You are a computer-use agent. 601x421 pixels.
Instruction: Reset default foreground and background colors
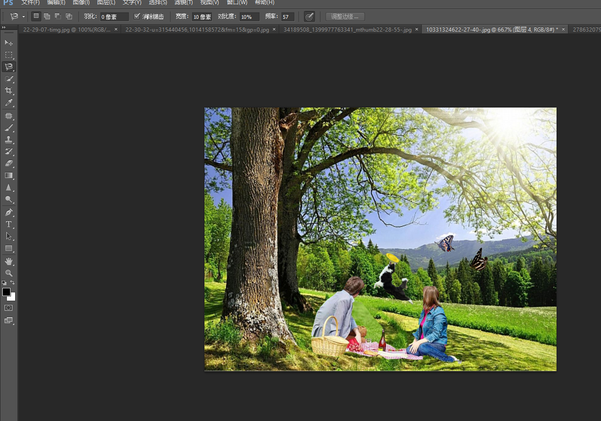(4, 283)
